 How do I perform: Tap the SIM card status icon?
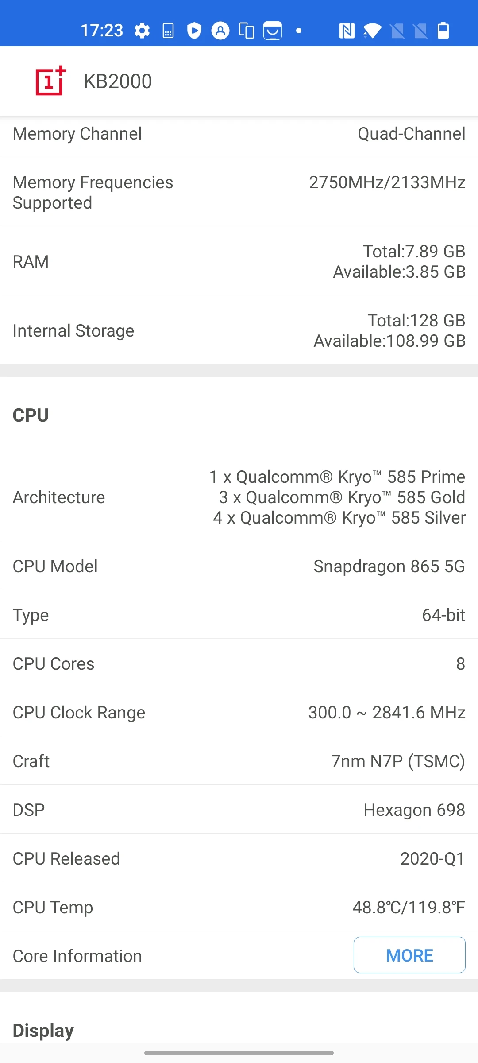[x=168, y=31]
